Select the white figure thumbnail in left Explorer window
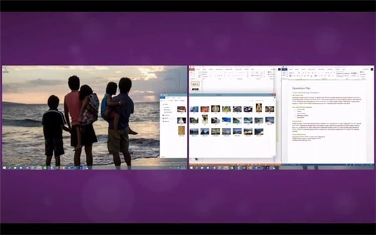Screen dimensions: 376x235 (182, 120)
